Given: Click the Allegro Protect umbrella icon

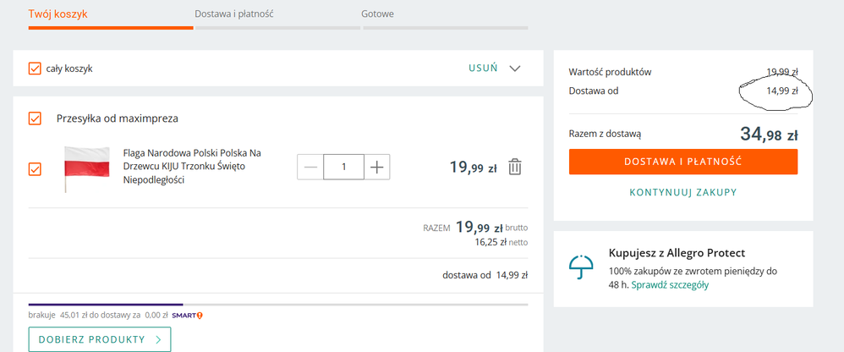Looking at the screenshot, I should click(x=581, y=267).
